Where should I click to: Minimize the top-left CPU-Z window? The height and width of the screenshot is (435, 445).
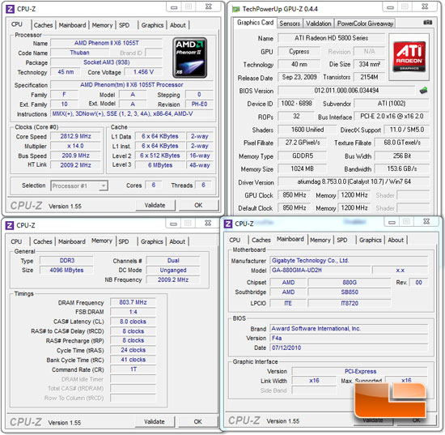click(x=174, y=7)
